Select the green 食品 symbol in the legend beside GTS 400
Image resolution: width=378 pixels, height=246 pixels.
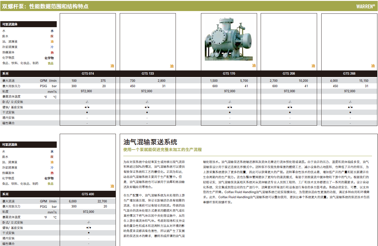coord(50,184)
